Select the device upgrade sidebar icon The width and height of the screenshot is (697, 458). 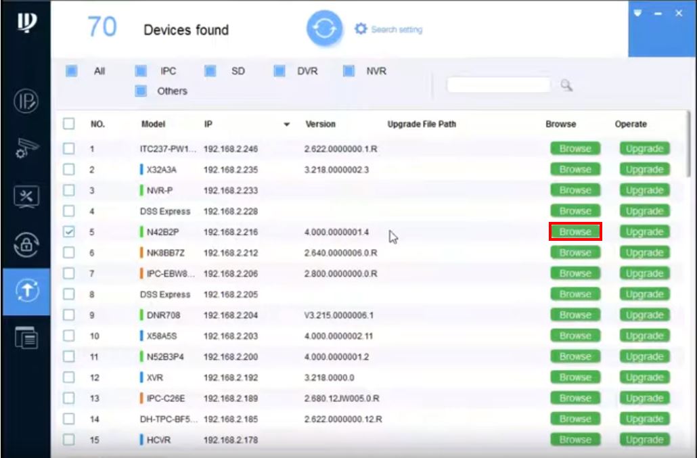click(x=26, y=292)
